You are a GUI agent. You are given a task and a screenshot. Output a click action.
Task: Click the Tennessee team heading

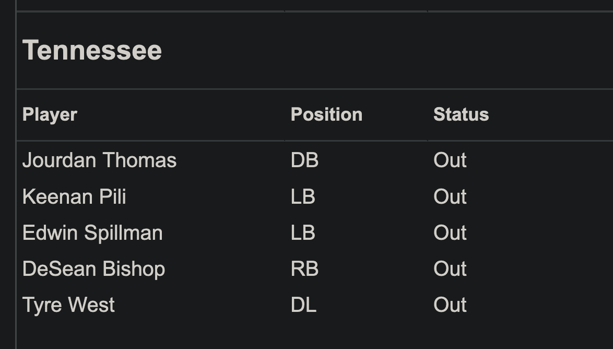pos(92,51)
